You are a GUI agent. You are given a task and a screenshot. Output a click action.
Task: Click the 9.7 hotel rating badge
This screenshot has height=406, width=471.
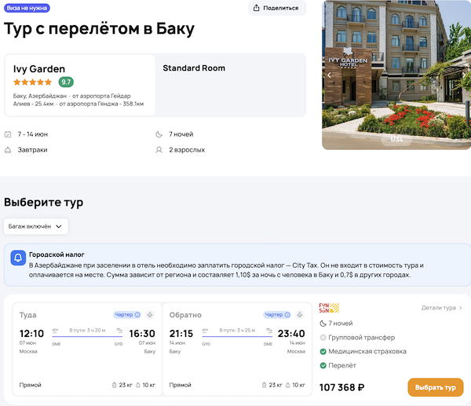(x=66, y=82)
